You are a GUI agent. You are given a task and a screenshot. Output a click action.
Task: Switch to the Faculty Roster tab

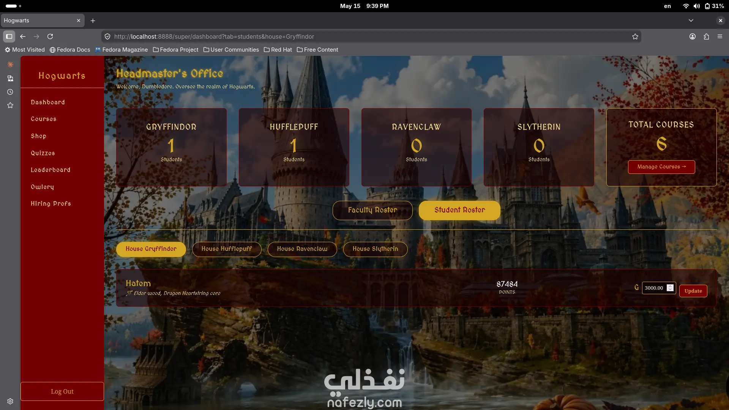point(372,210)
